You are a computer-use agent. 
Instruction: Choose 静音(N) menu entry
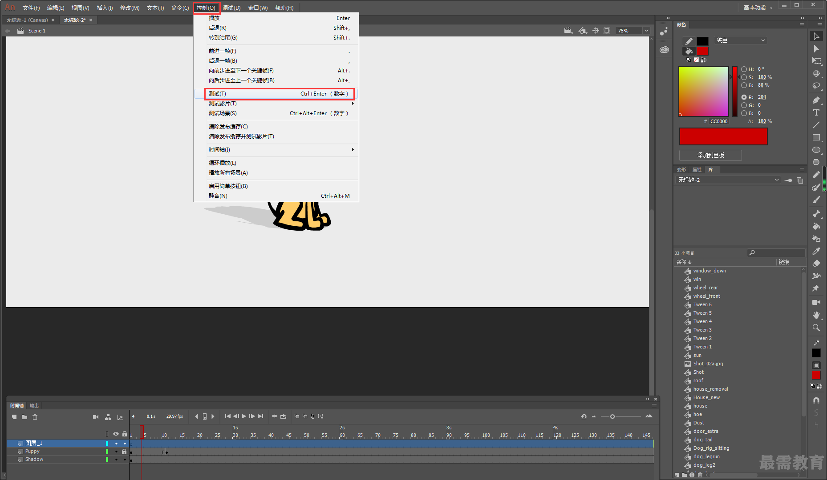coord(276,196)
